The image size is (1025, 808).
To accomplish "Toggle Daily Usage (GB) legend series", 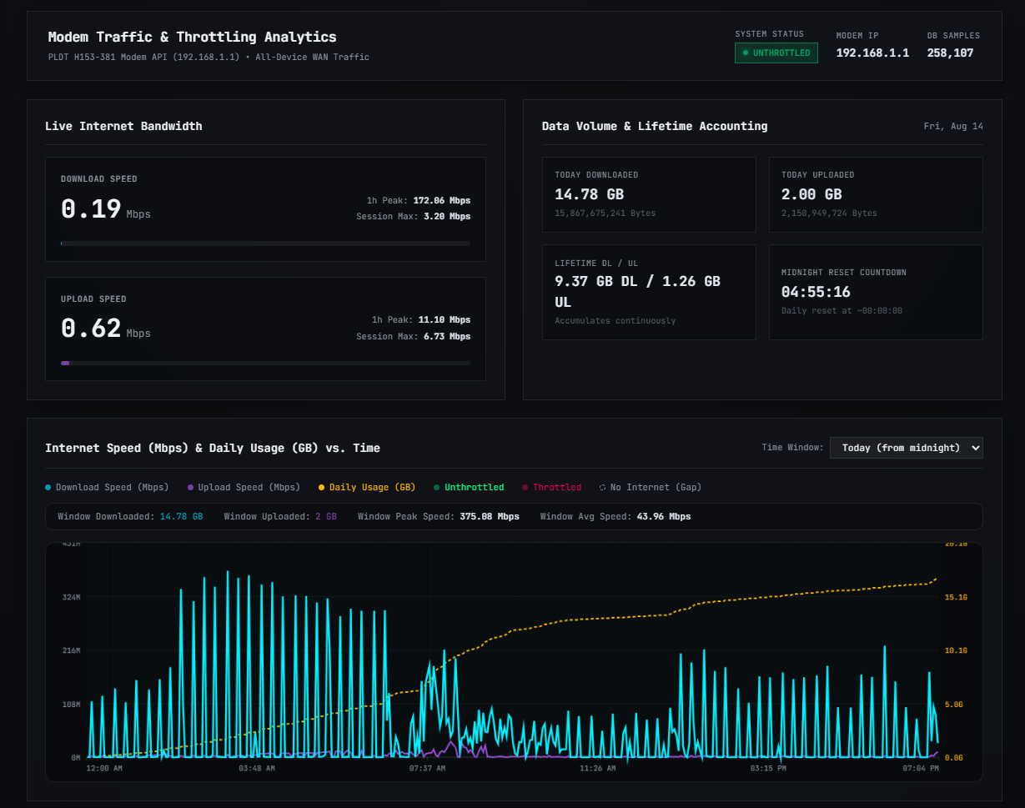I will point(367,487).
